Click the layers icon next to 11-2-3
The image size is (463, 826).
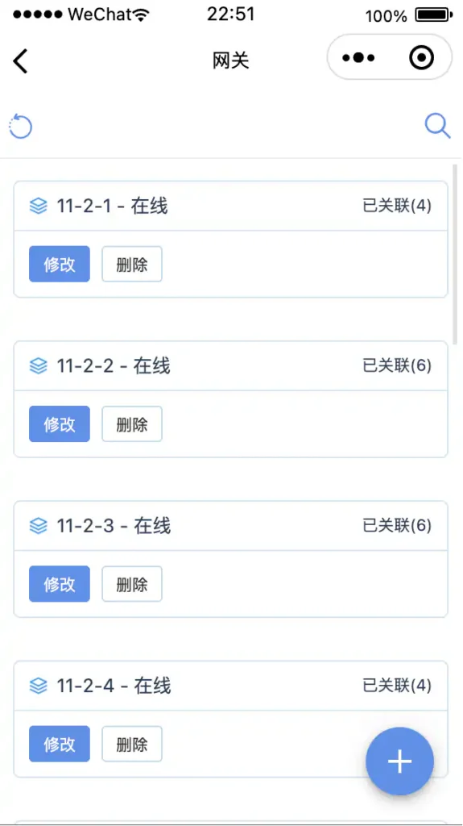click(39, 526)
